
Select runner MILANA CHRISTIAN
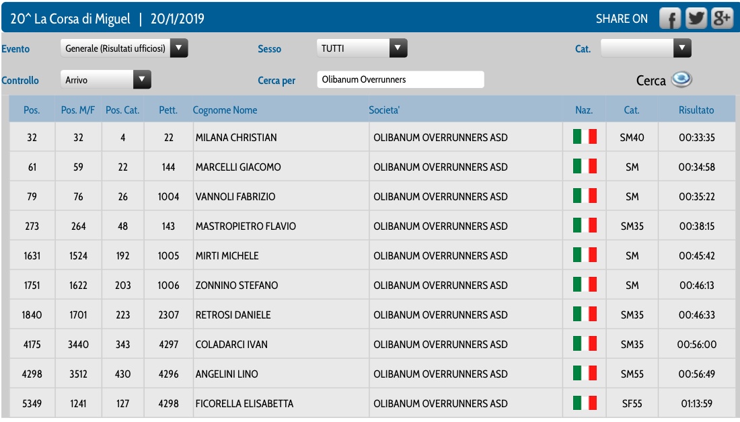coord(236,138)
